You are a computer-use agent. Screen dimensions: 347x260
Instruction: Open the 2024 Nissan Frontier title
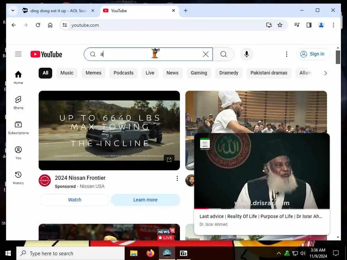(x=80, y=178)
